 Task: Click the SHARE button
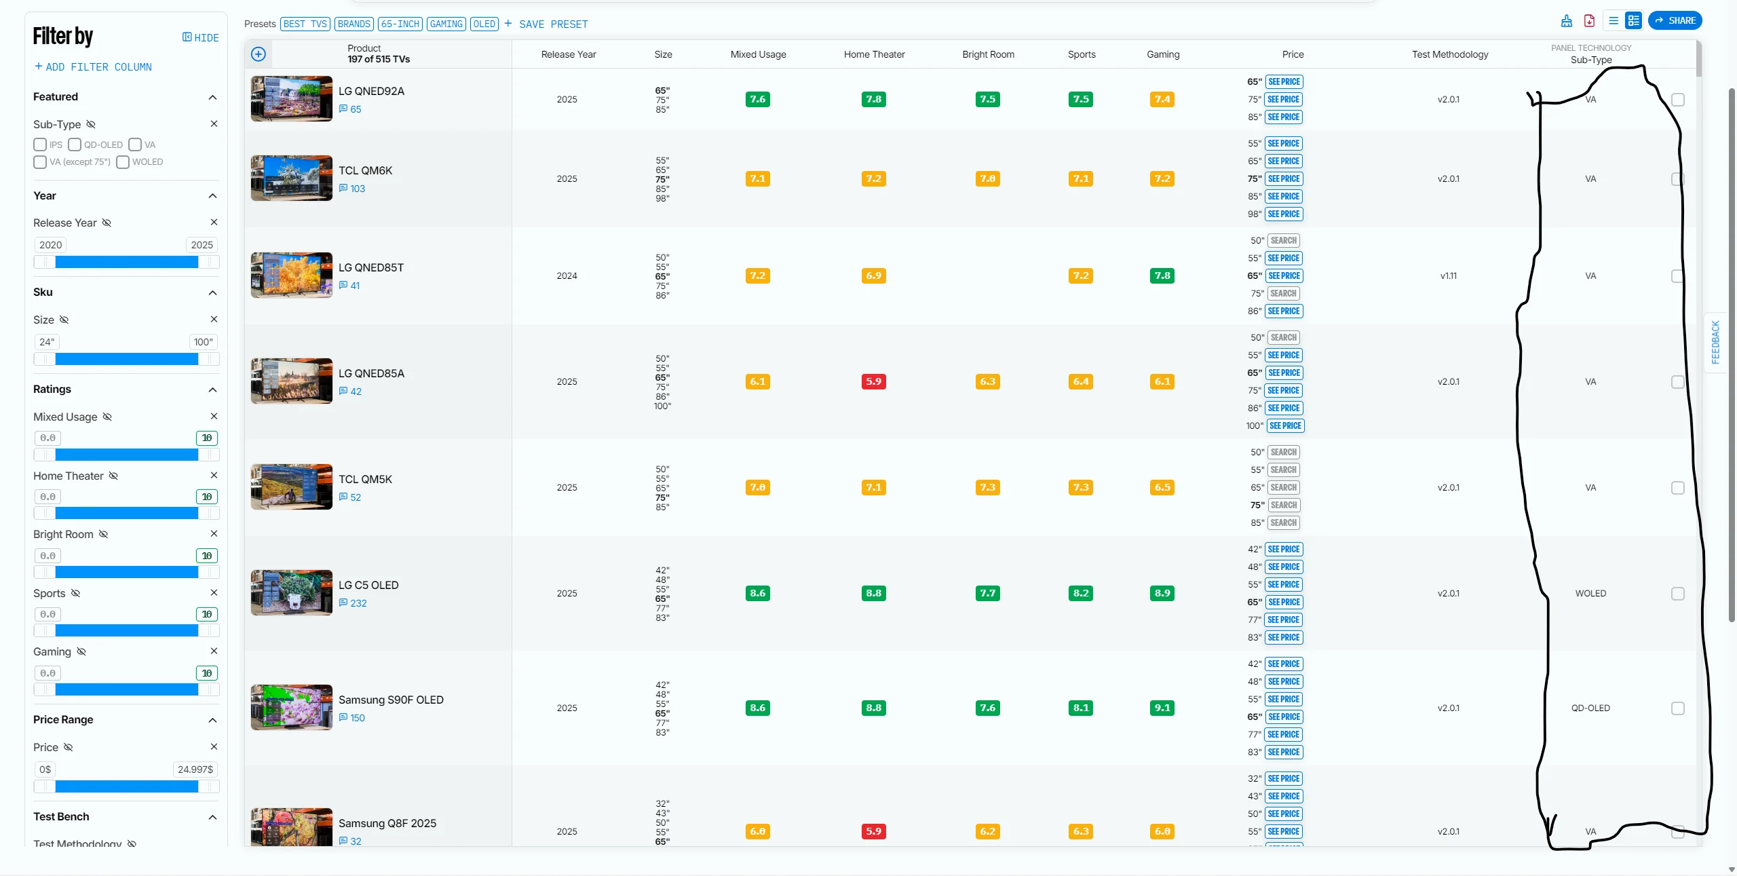coord(1675,21)
